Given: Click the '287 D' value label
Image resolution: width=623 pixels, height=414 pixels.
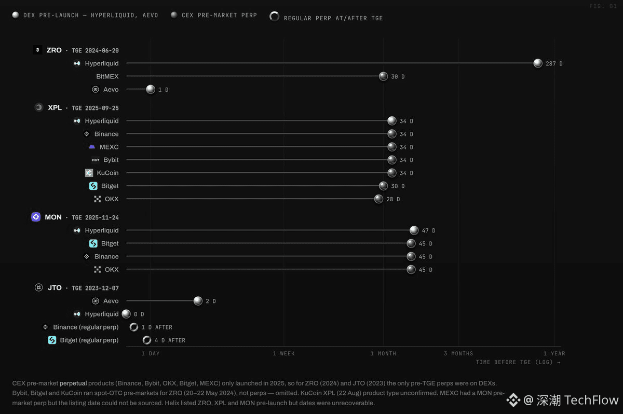Looking at the screenshot, I should point(554,64).
